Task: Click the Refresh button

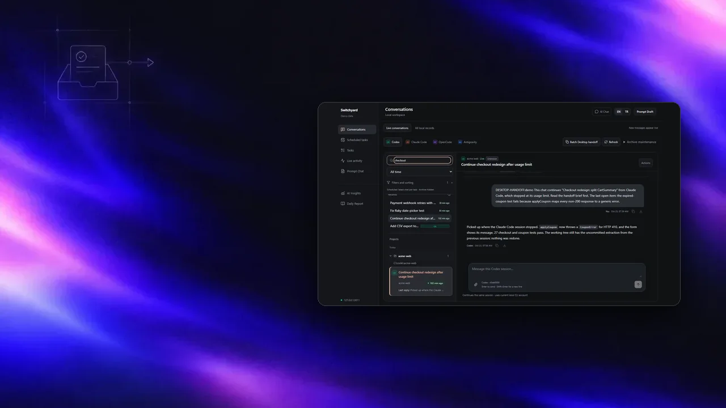Action: [x=611, y=142]
